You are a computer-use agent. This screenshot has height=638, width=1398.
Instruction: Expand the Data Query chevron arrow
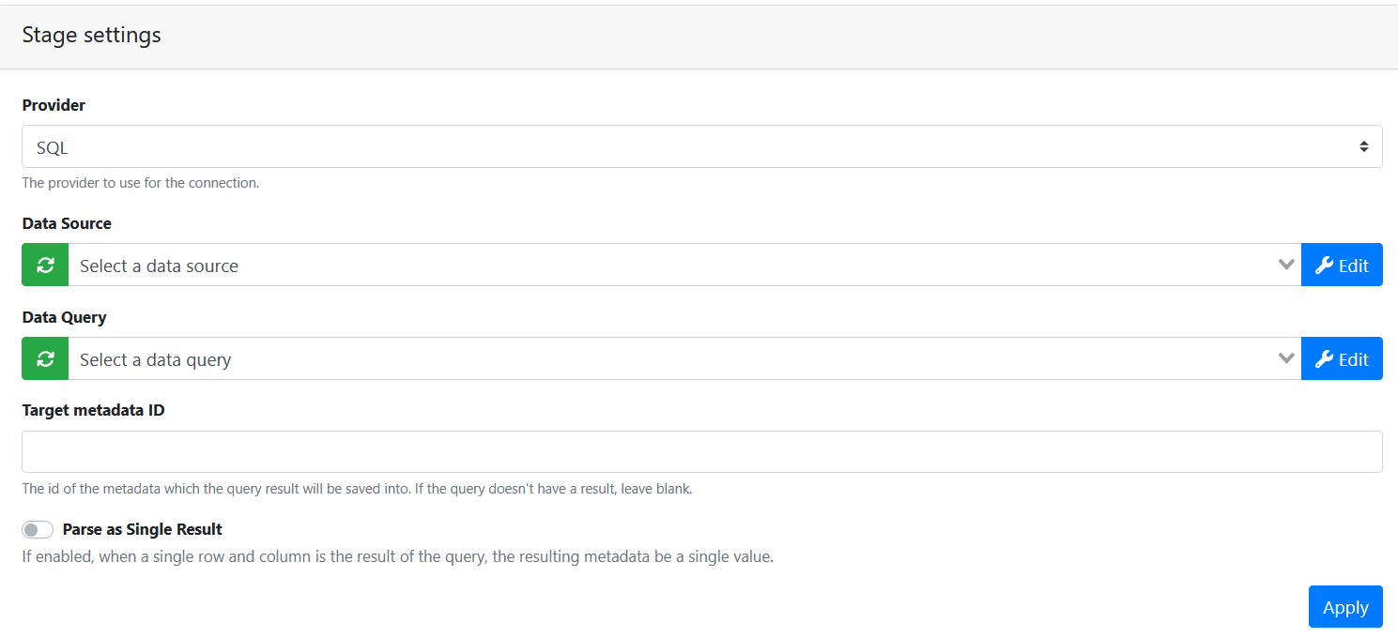click(1286, 359)
